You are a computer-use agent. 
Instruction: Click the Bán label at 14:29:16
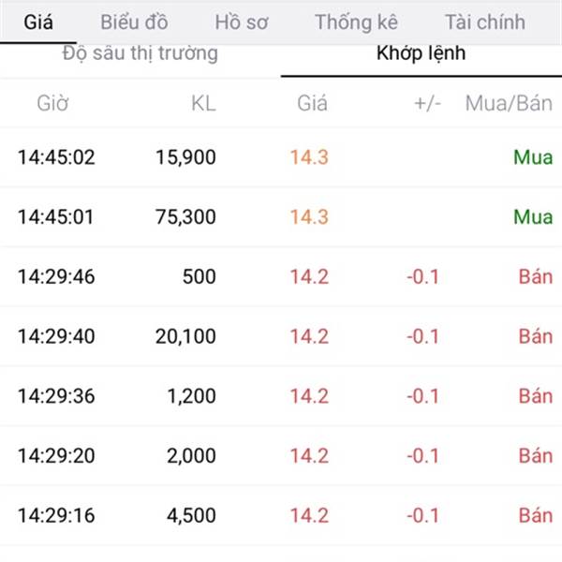pyautogui.click(x=535, y=515)
